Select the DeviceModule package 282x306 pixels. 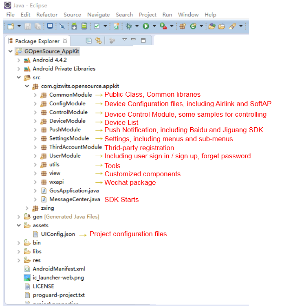(67, 121)
